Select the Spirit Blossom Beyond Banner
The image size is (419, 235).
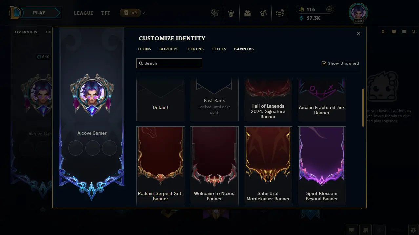pyautogui.click(x=322, y=166)
